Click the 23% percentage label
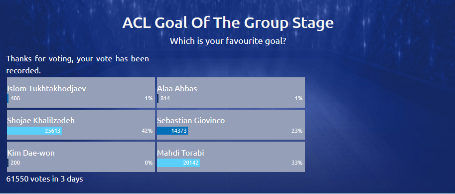Image resolution: width=455 pixels, height=194 pixels. [297, 131]
